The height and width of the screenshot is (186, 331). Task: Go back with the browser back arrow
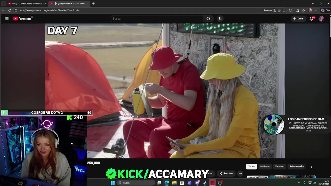(3, 10)
